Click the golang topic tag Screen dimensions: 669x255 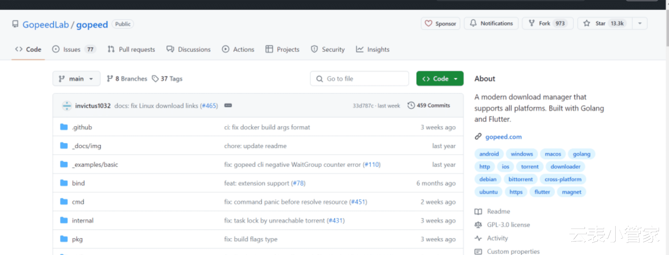point(581,154)
